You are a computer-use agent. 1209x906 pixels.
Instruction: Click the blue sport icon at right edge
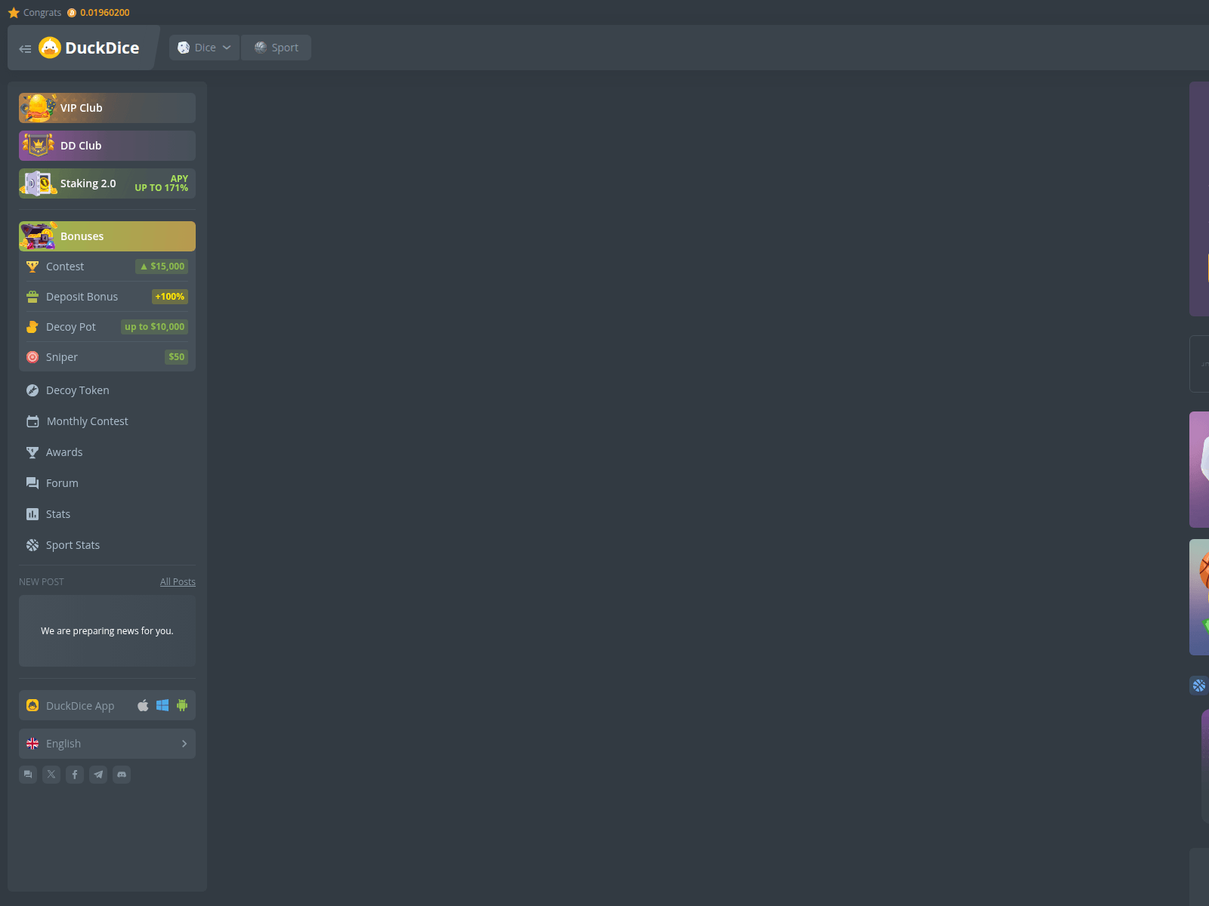click(x=1199, y=686)
